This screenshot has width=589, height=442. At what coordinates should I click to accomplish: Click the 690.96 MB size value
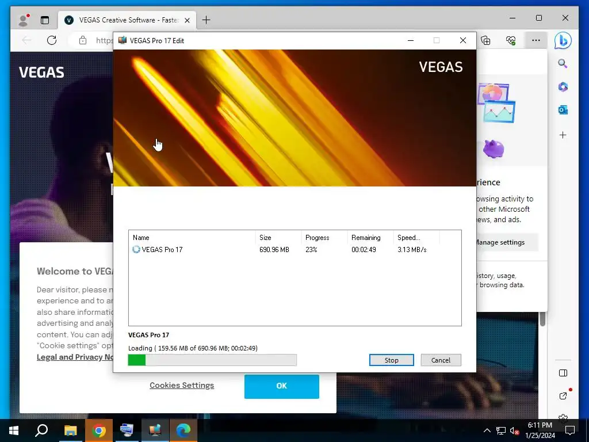coord(274,250)
